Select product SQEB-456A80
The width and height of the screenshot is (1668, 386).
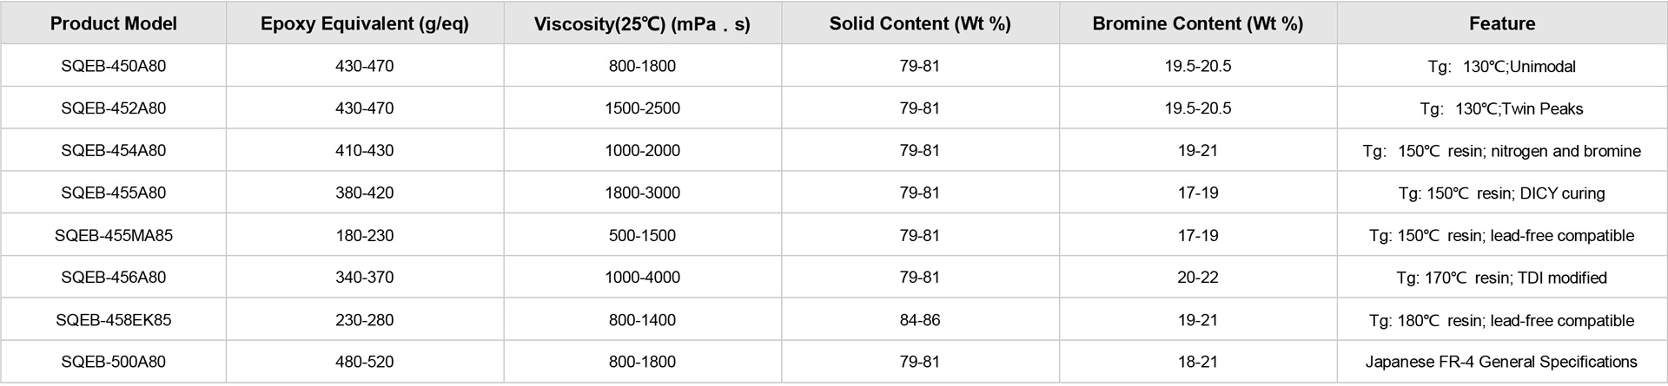(x=113, y=278)
